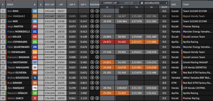
Task: Click front tyre icon for Jack Miller
Action: coord(92,37)
